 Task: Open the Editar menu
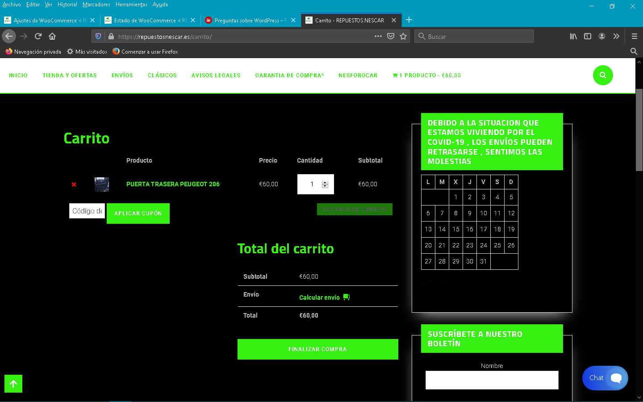pyautogui.click(x=33, y=4)
